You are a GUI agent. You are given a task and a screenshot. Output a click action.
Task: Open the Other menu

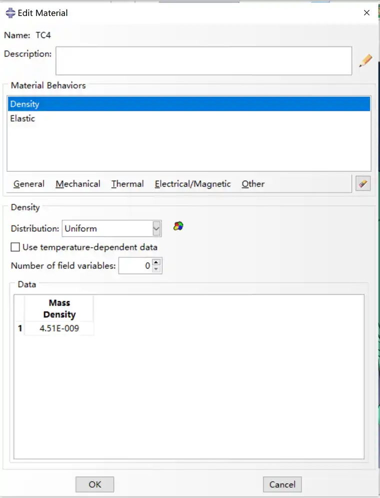click(253, 184)
